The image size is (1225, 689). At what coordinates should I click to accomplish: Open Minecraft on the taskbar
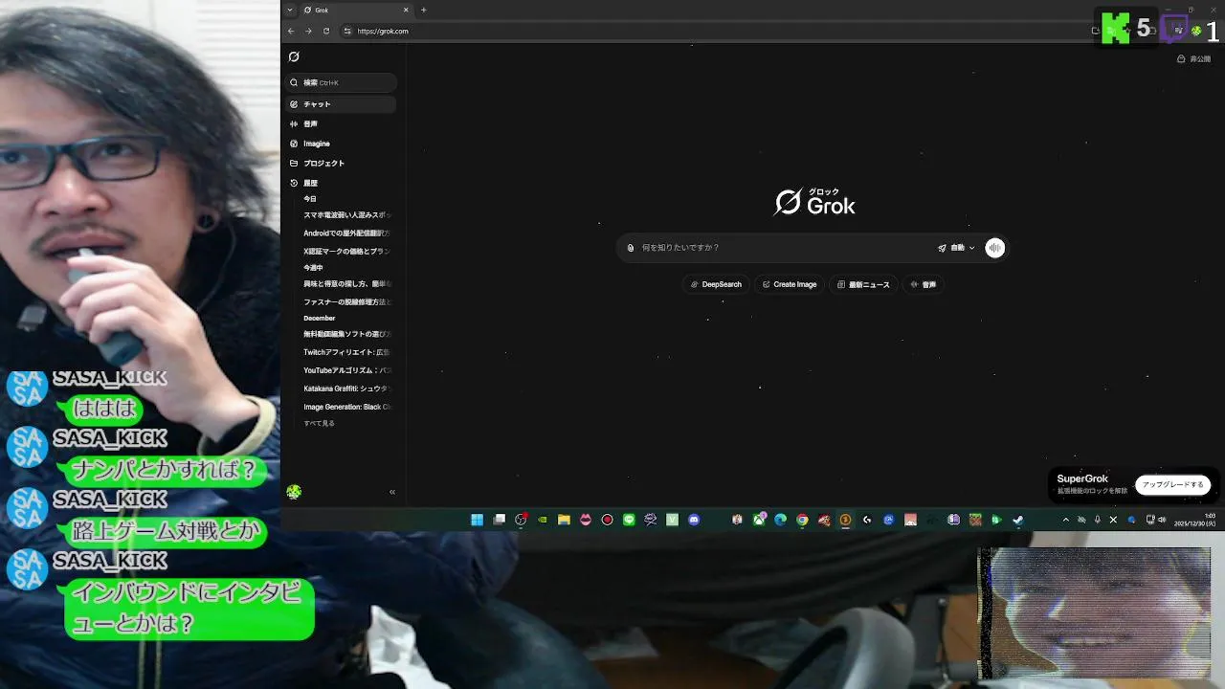tap(974, 520)
